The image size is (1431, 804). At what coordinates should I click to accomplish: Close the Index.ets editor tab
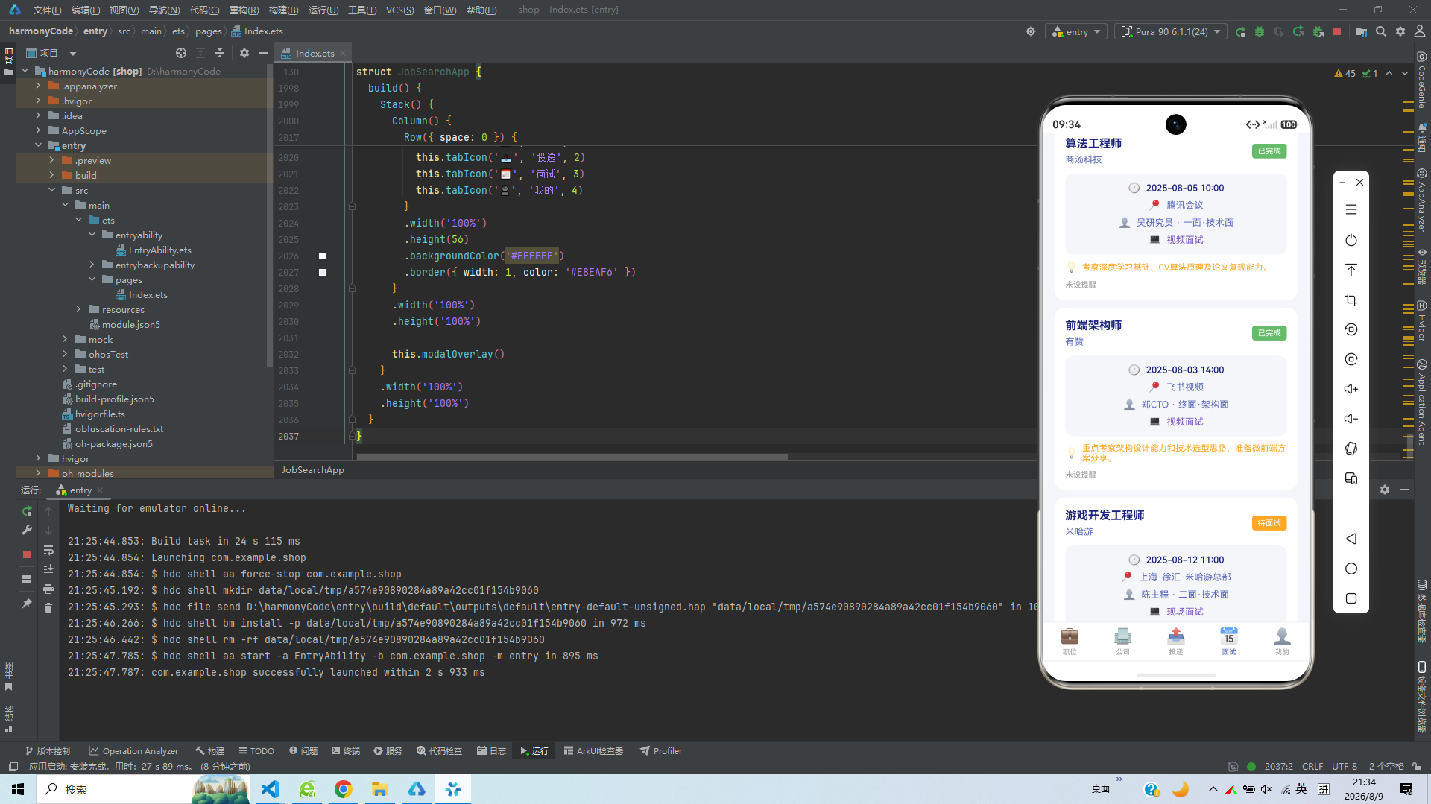click(x=343, y=53)
